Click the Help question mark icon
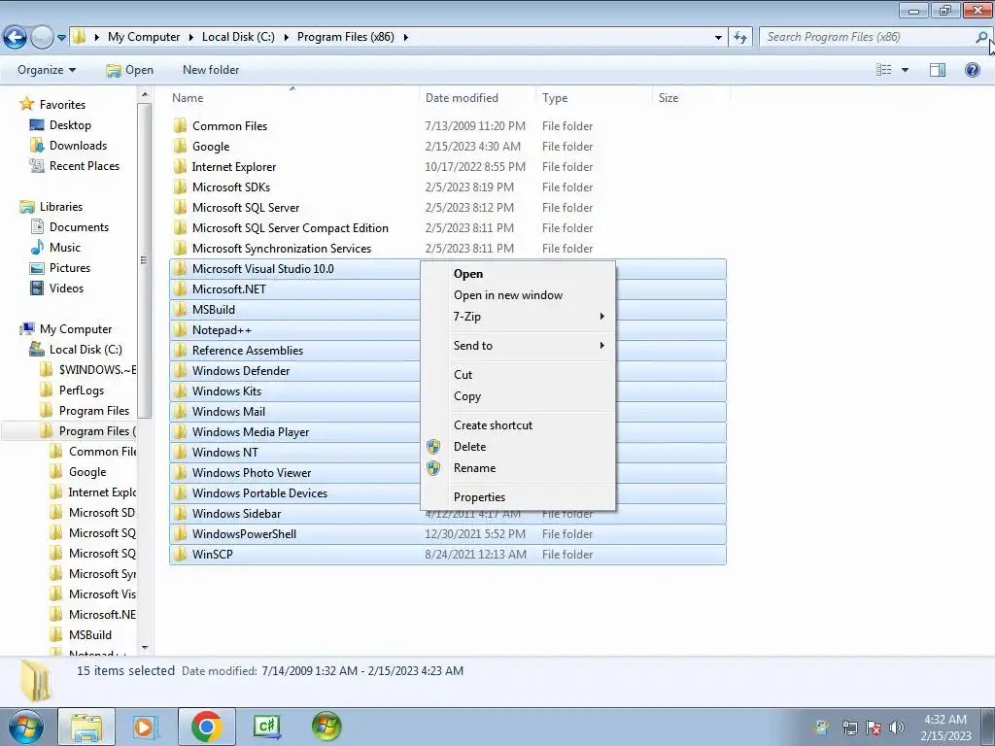The height and width of the screenshot is (746, 995). [972, 70]
